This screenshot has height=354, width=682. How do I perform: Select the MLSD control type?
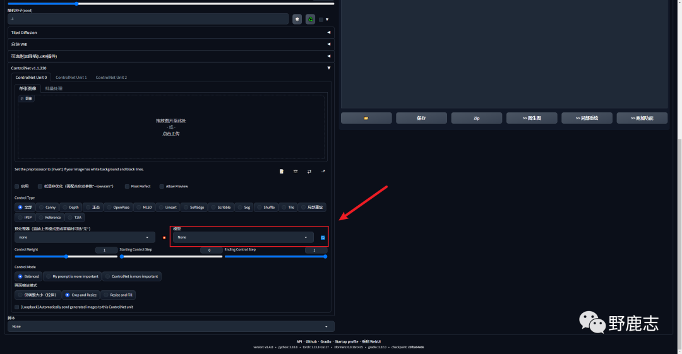144,208
